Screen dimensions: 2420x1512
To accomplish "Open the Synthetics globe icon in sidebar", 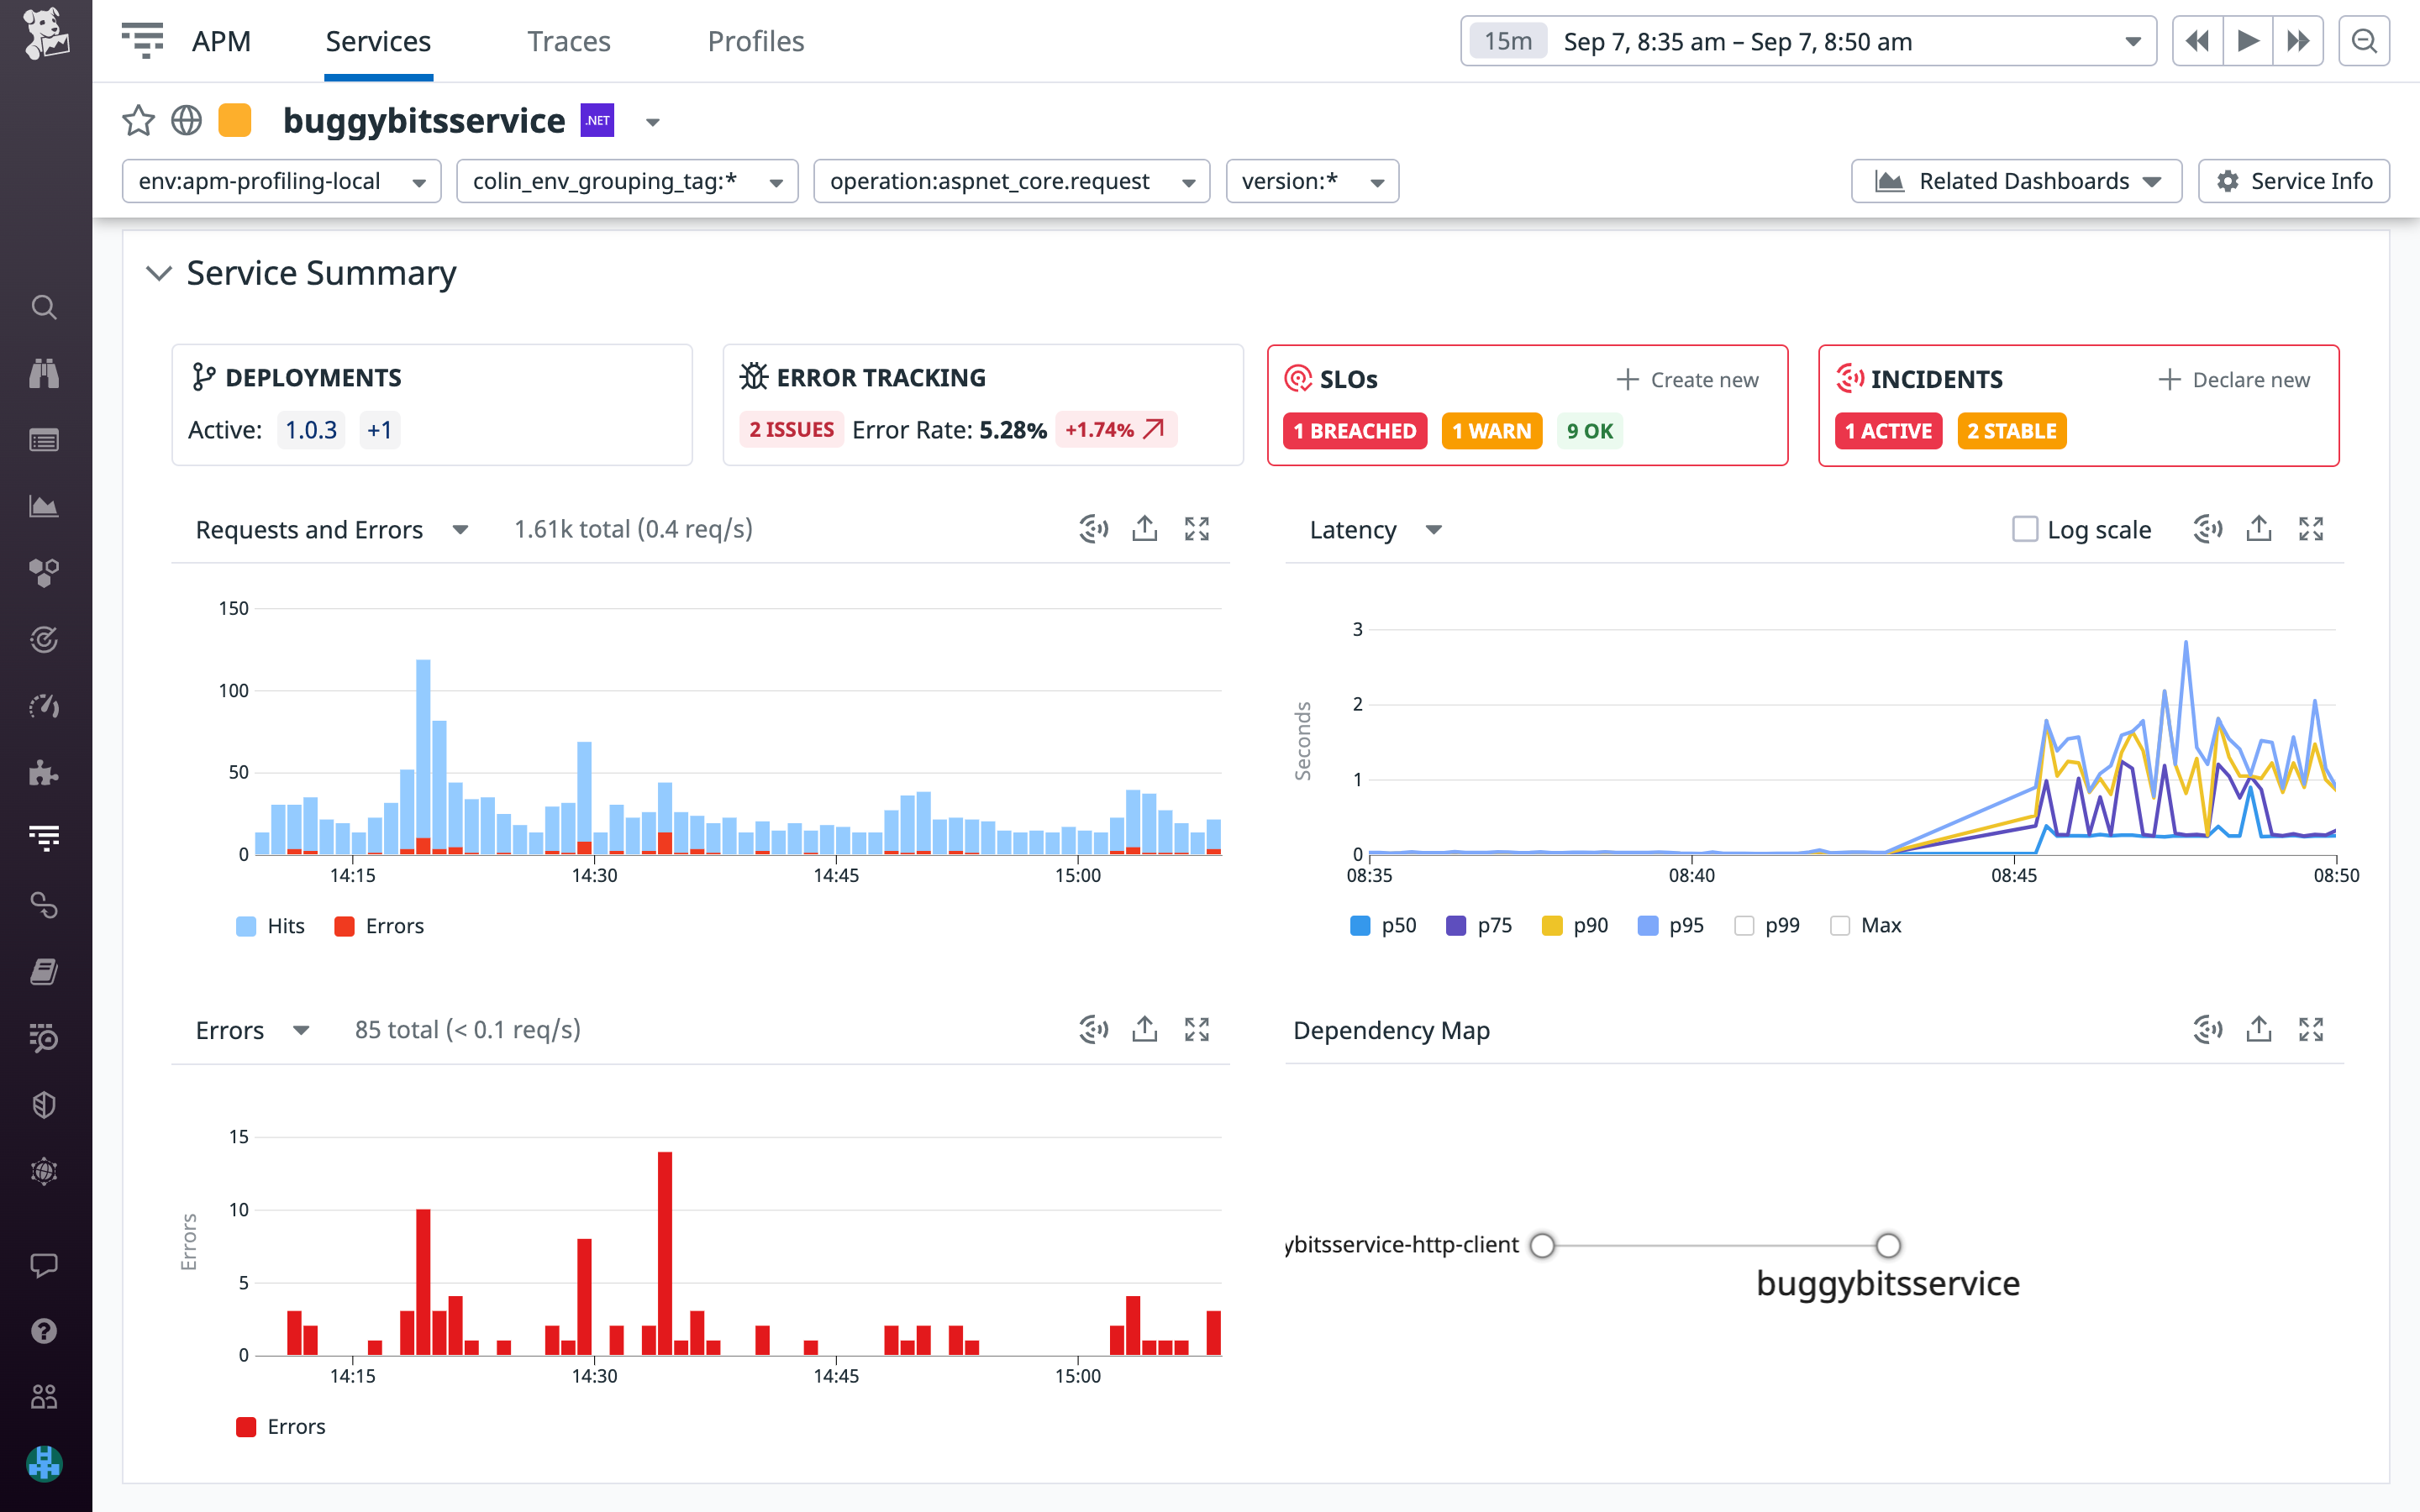I will click(x=44, y=1171).
